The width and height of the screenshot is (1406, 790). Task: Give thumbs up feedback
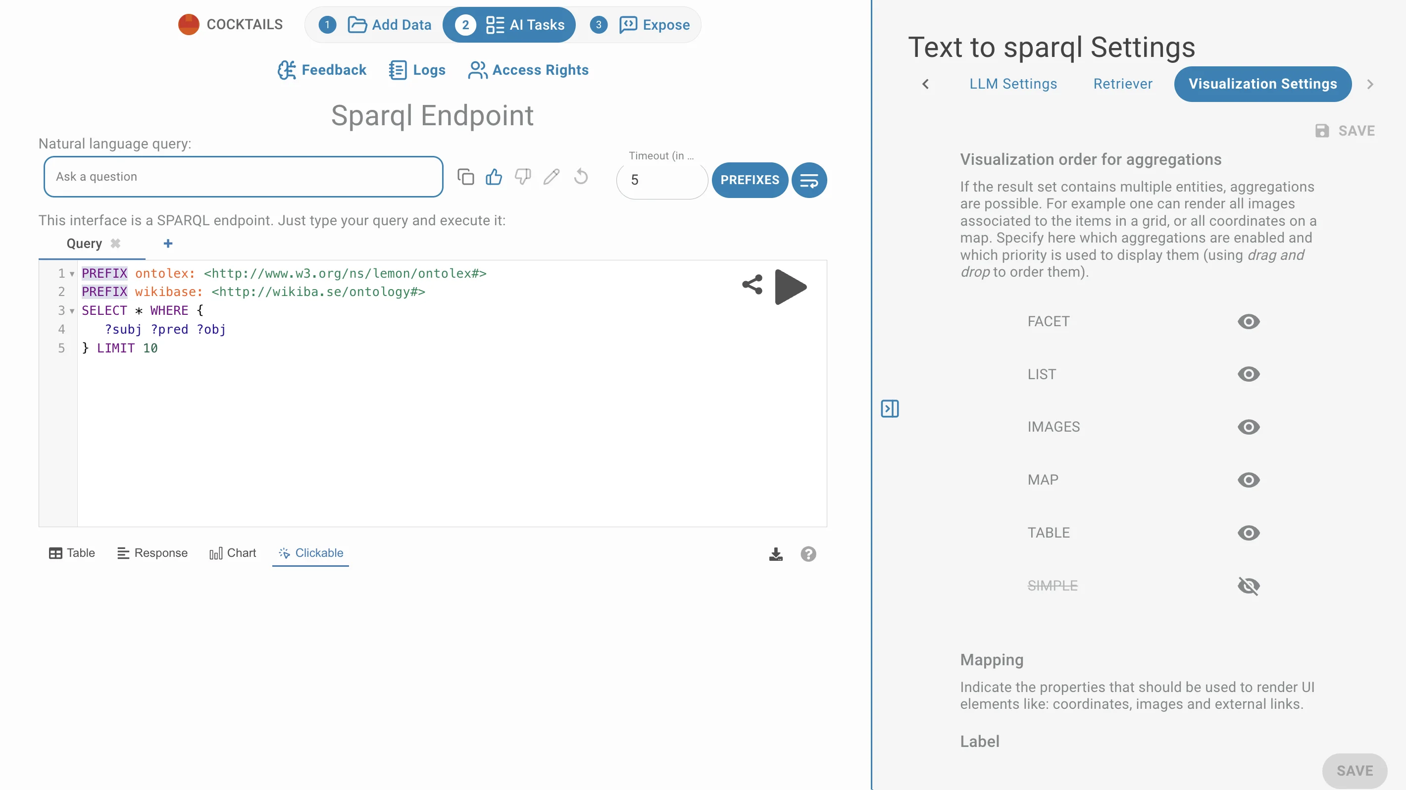pyautogui.click(x=494, y=177)
